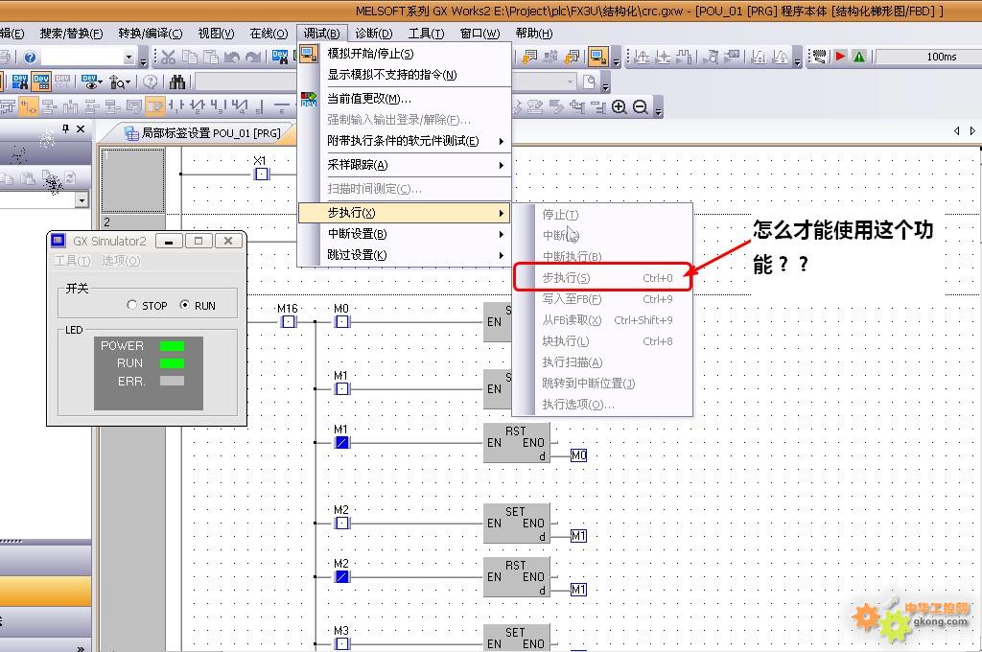The image size is (982, 652).
Task: Toggle the M2 contact beside the SET block
Action: pyautogui.click(x=342, y=523)
